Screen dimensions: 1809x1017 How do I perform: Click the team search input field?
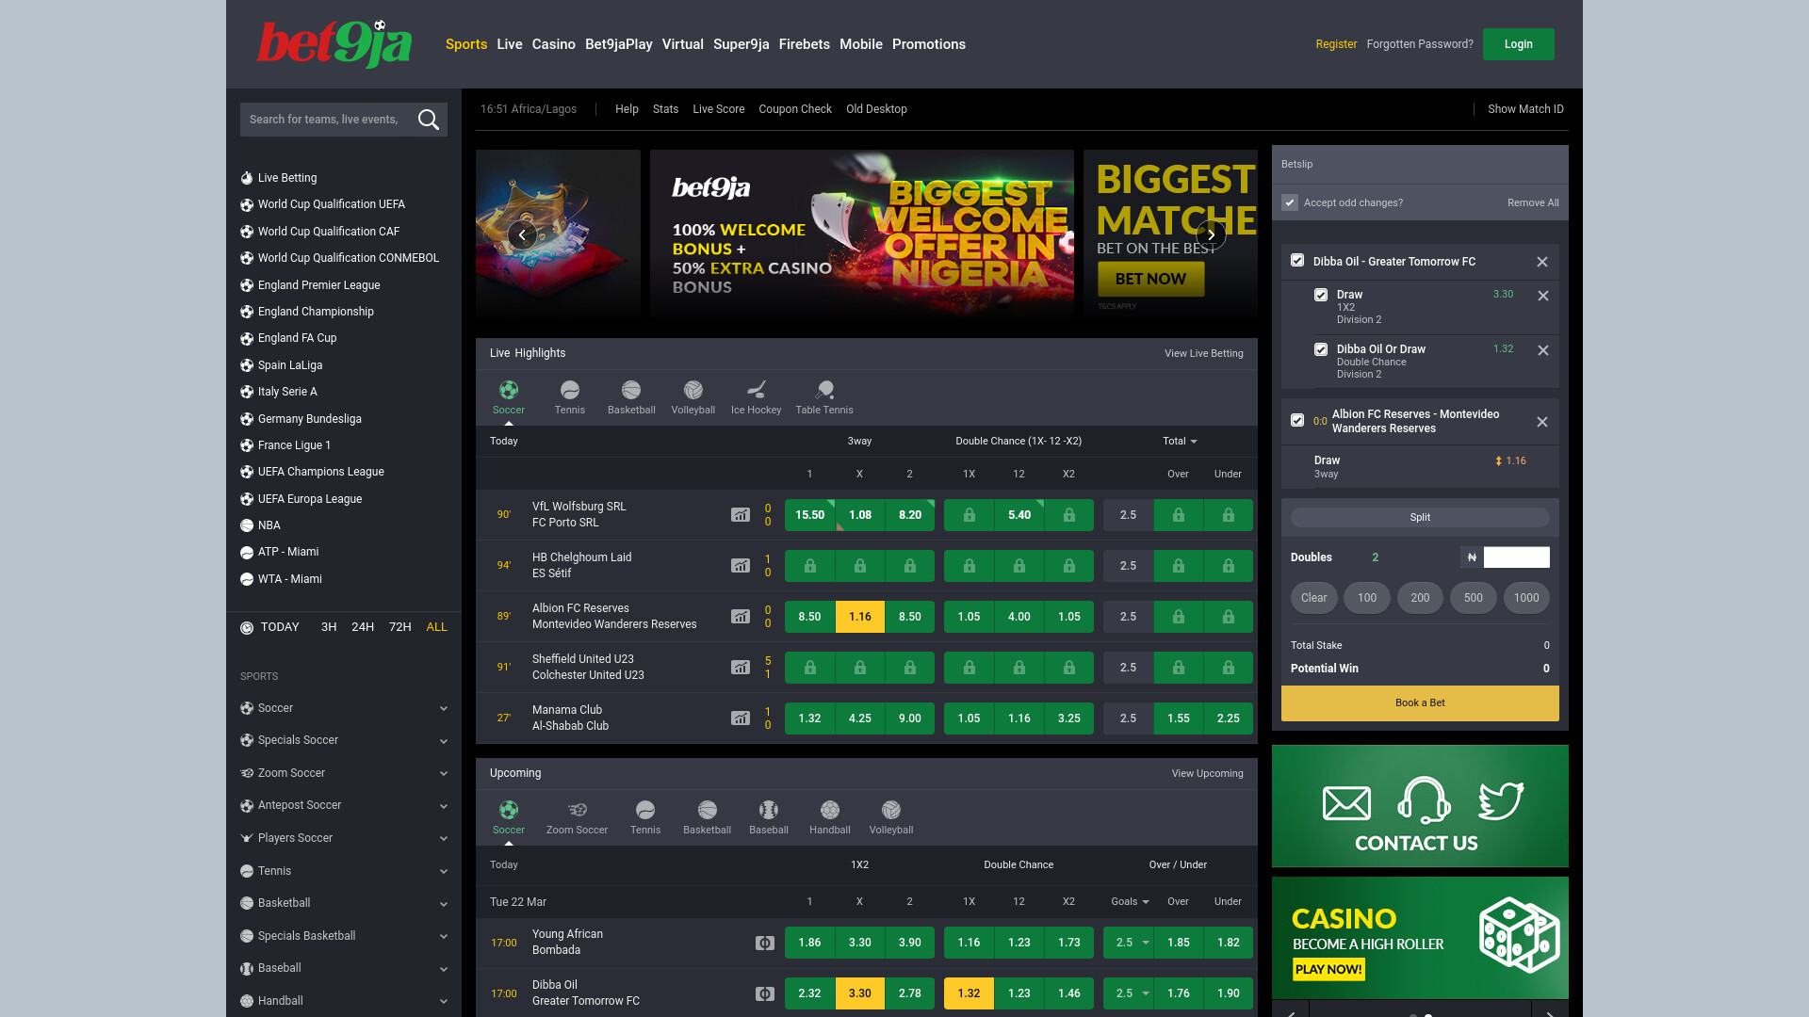(325, 120)
